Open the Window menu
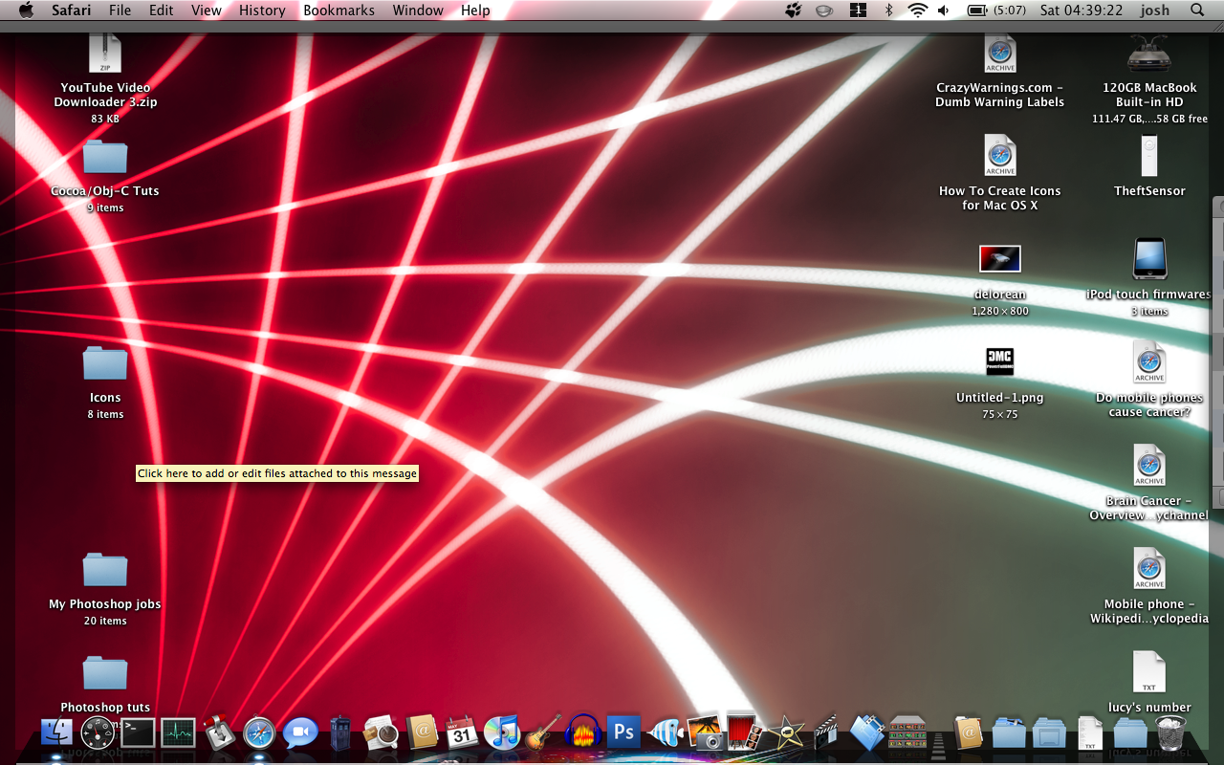1224x765 pixels. 418,11
